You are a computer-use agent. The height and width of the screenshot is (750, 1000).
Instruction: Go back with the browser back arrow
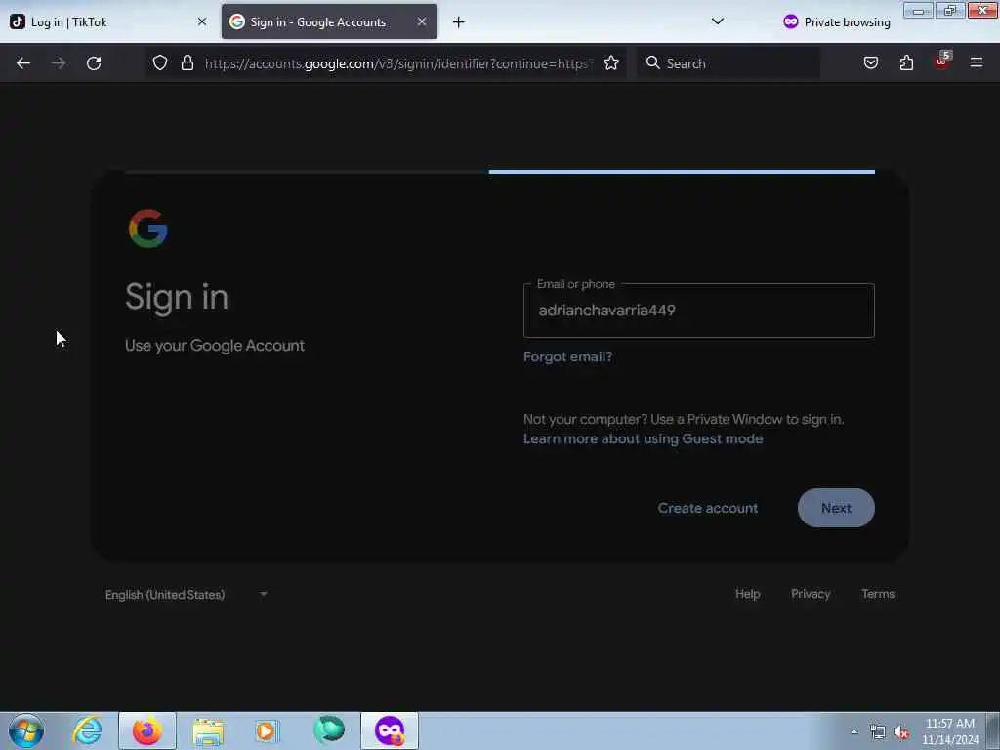coord(23,63)
